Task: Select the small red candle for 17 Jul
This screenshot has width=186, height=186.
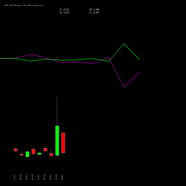Action: [16, 150]
